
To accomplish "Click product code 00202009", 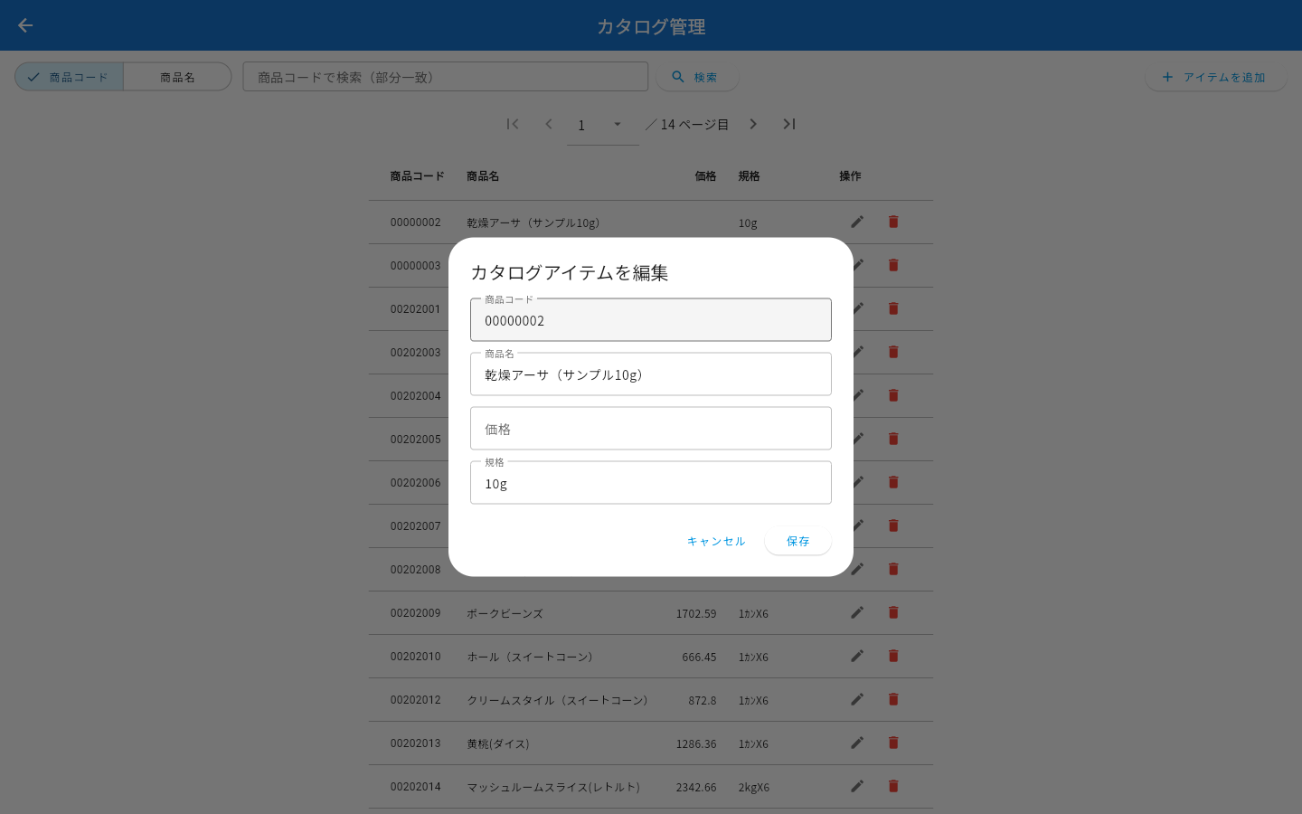I will point(416,613).
